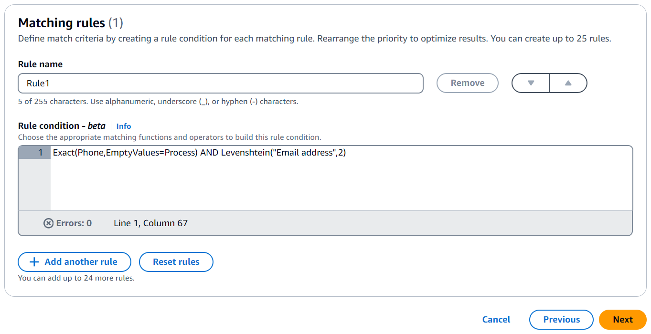Select the upward triangle priority control

click(568, 83)
